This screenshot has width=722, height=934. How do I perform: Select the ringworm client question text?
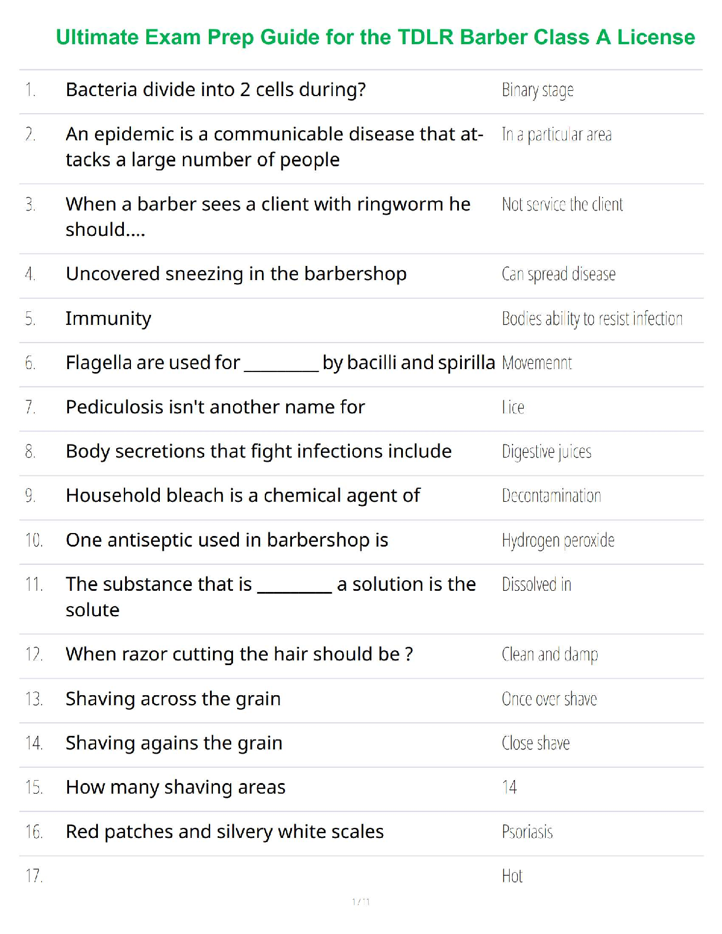(268, 216)
